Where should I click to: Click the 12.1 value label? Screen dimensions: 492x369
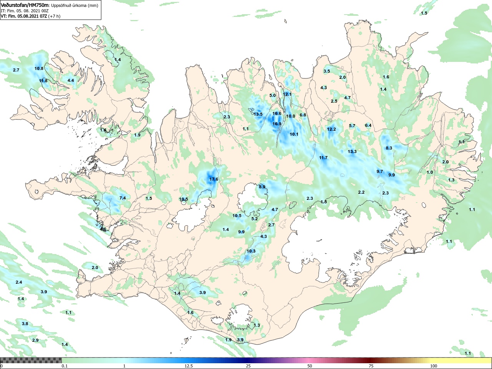(287, 94)
